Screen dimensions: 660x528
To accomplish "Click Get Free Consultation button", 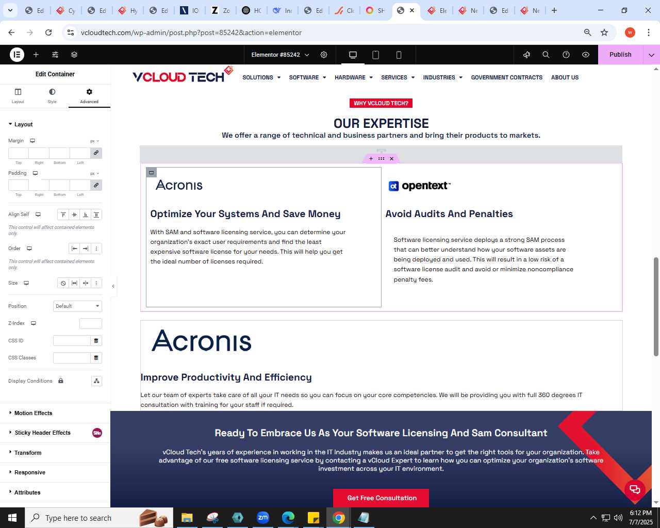I will tap(381, 498).
